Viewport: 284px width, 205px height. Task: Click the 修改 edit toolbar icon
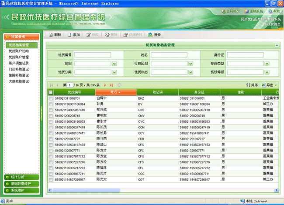pos(88,35)
